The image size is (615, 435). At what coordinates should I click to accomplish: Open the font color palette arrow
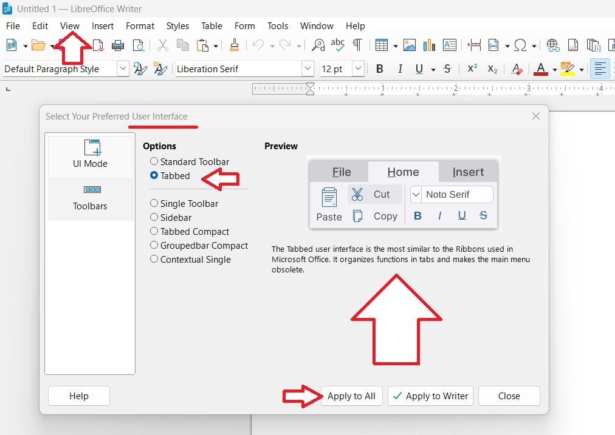click(555, 70)
